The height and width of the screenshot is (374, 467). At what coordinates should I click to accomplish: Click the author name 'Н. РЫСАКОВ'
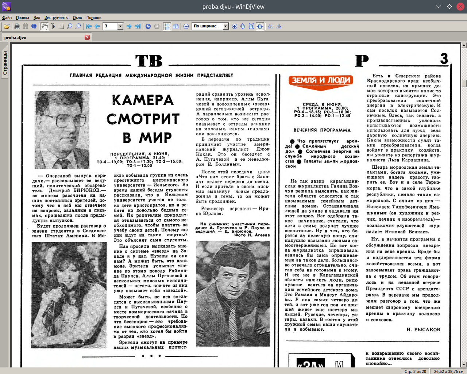point(423,329)
